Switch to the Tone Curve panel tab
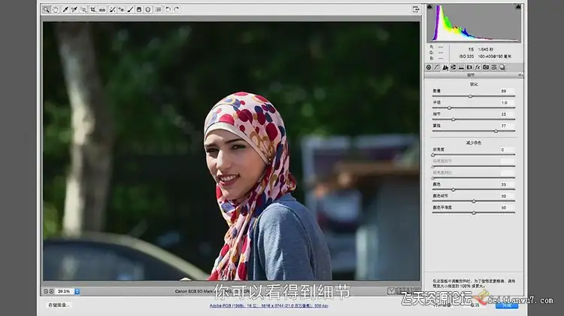564x316 pixels. pyautogui.click(x=437, y=67)
